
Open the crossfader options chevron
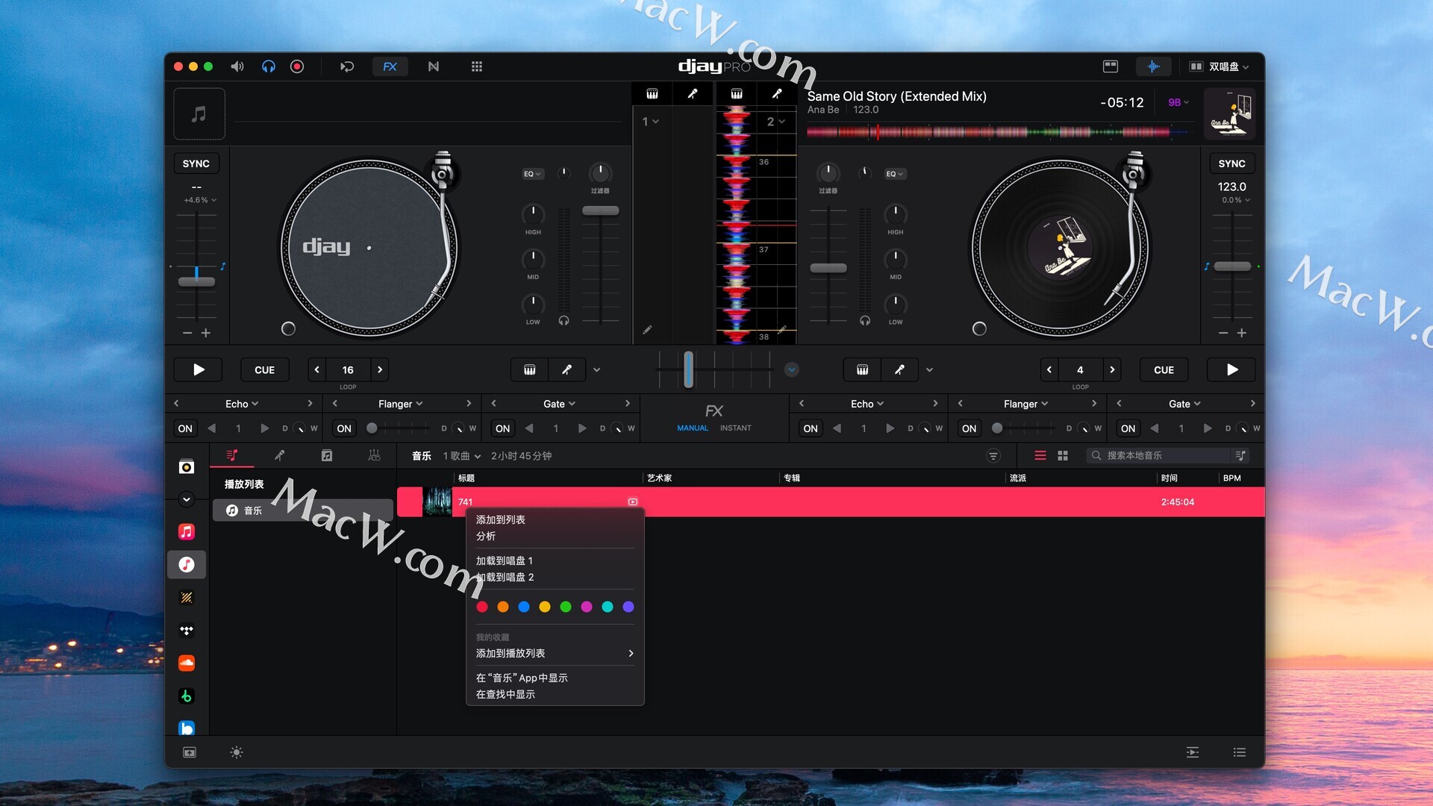pyautogui.click(x=792, y=369)
